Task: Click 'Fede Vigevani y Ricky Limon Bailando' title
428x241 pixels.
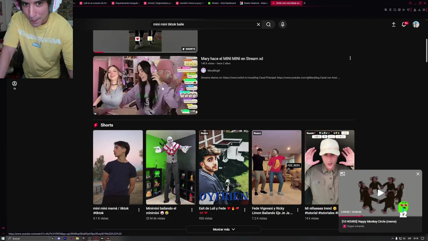Action: tap(272, 211)
